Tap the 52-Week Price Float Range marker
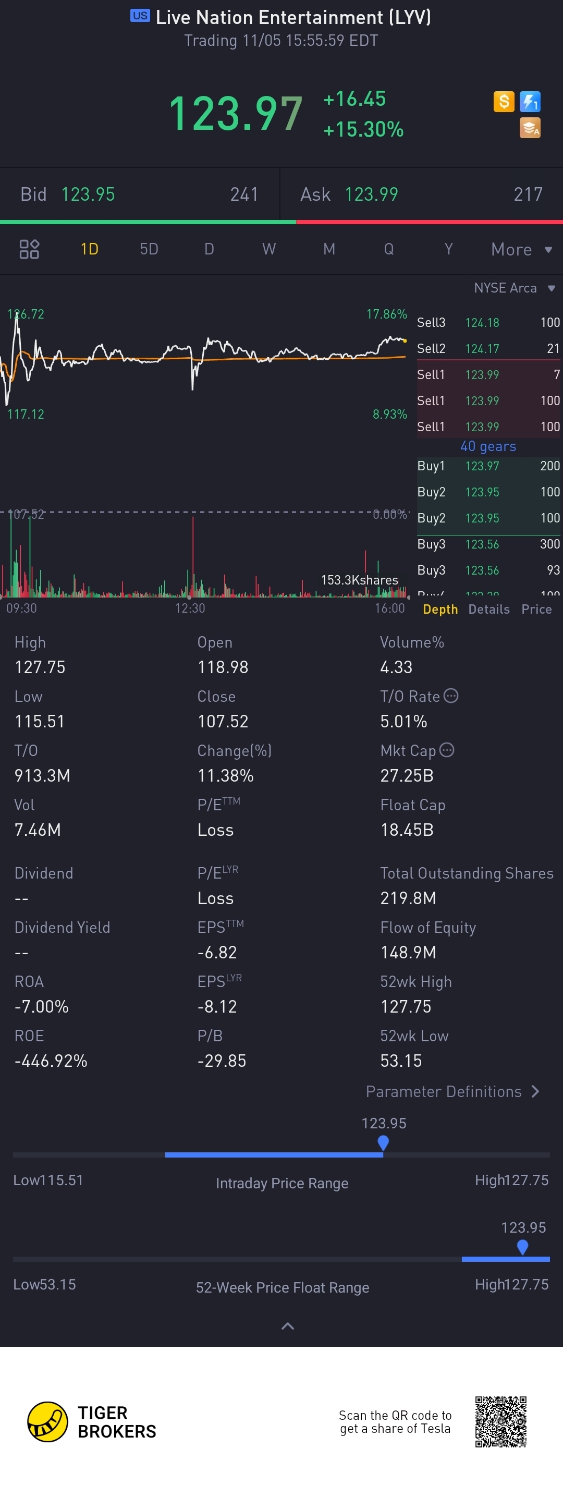Screen dimensions: 563x1497 (x=522, y=1247)
